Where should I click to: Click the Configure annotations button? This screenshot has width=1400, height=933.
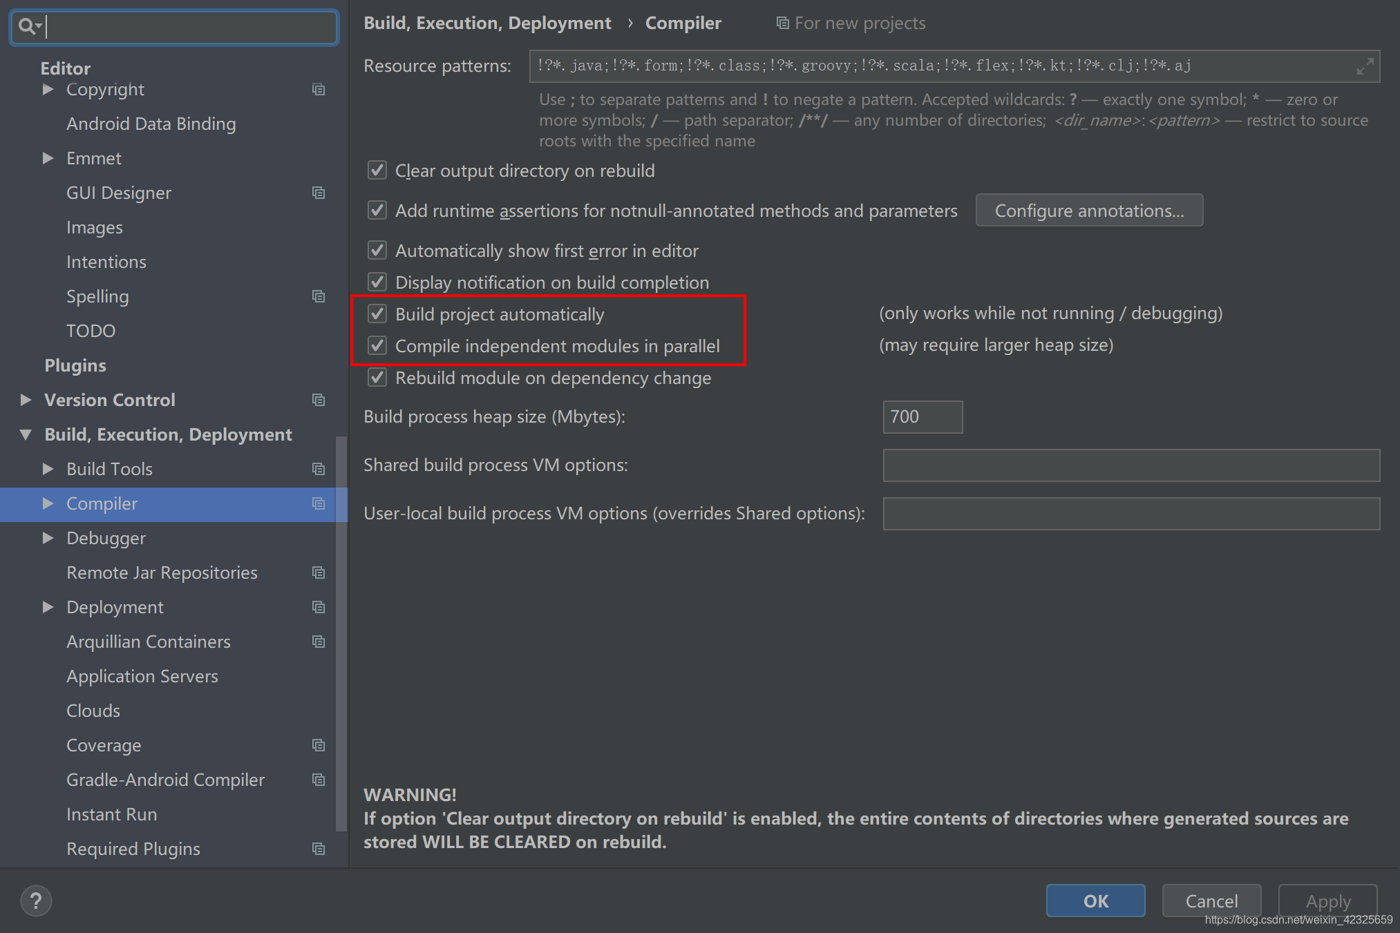[1088, 211]
